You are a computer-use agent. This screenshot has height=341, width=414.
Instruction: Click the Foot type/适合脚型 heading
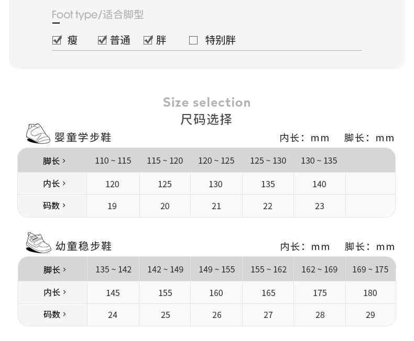[97, 15]
